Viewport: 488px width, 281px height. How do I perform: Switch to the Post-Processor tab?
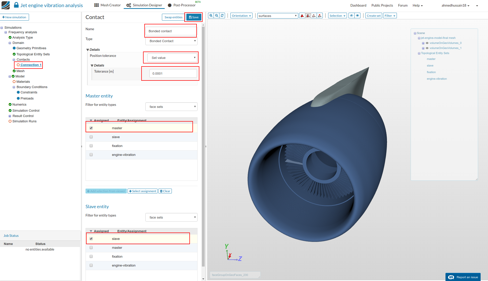click(182, 5)
